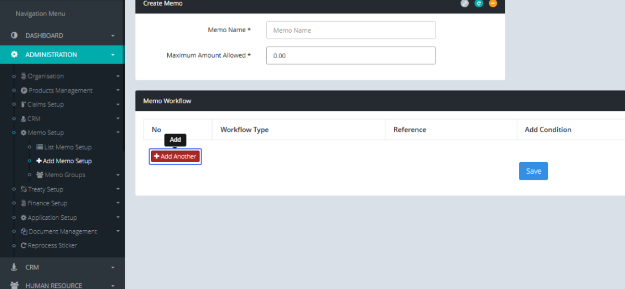This screenshot has height=289, width=625.
Task: Focus the Memo Name text field
Action: pos(351,30)
